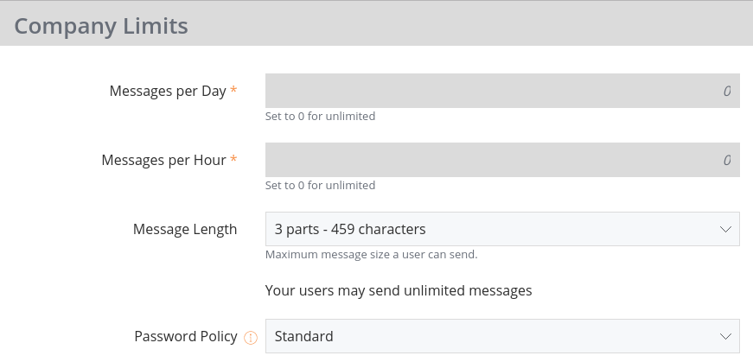Image resolution: width=753 pixels, height=362 pixels.
Task: Click the 'Maximum message size' hint text
Action: (x=371, y=255)
